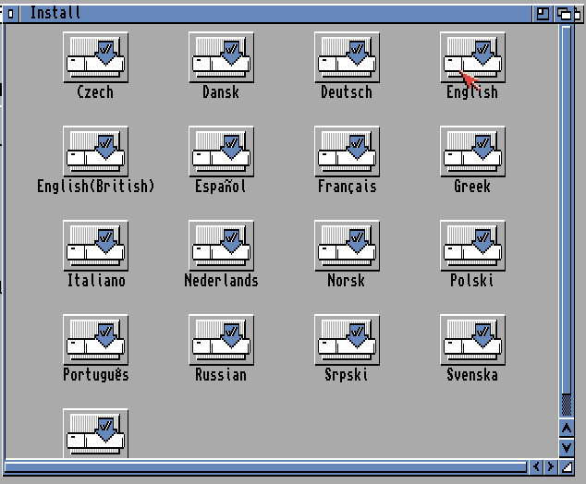This screenshot has height=484, width=586.
Task: Launch the English installer icon
Action: [x=472, y=57]
